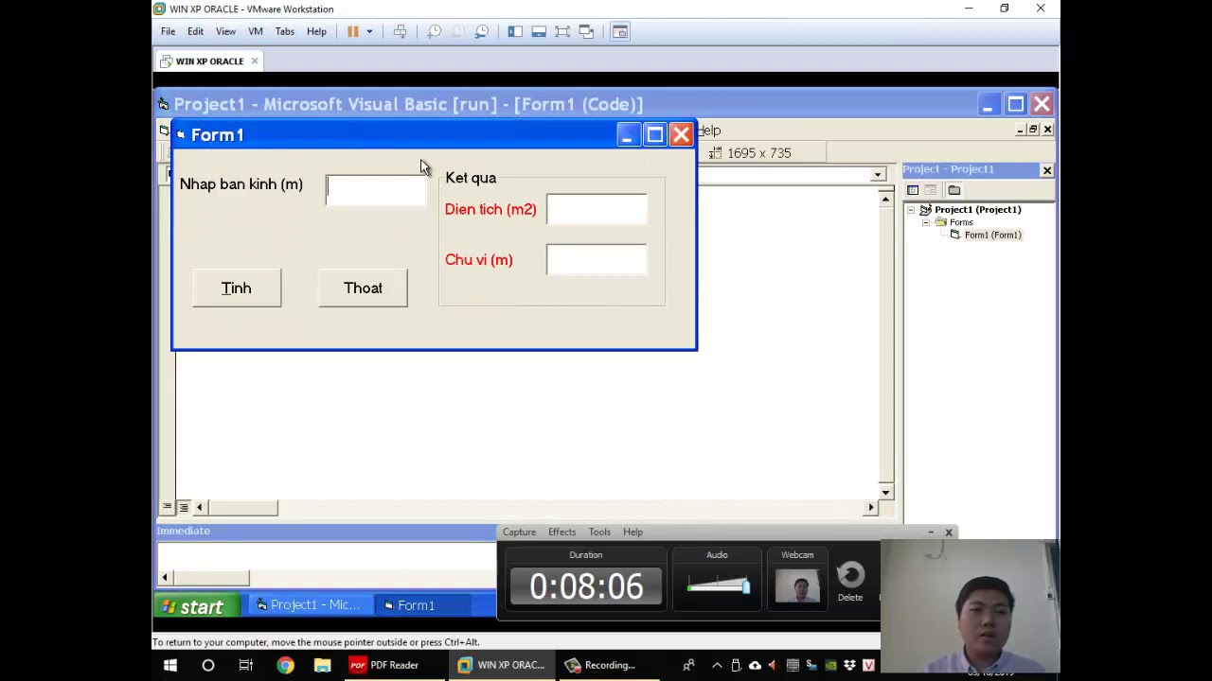Click the VMware console view icon

tap(620, 31)
